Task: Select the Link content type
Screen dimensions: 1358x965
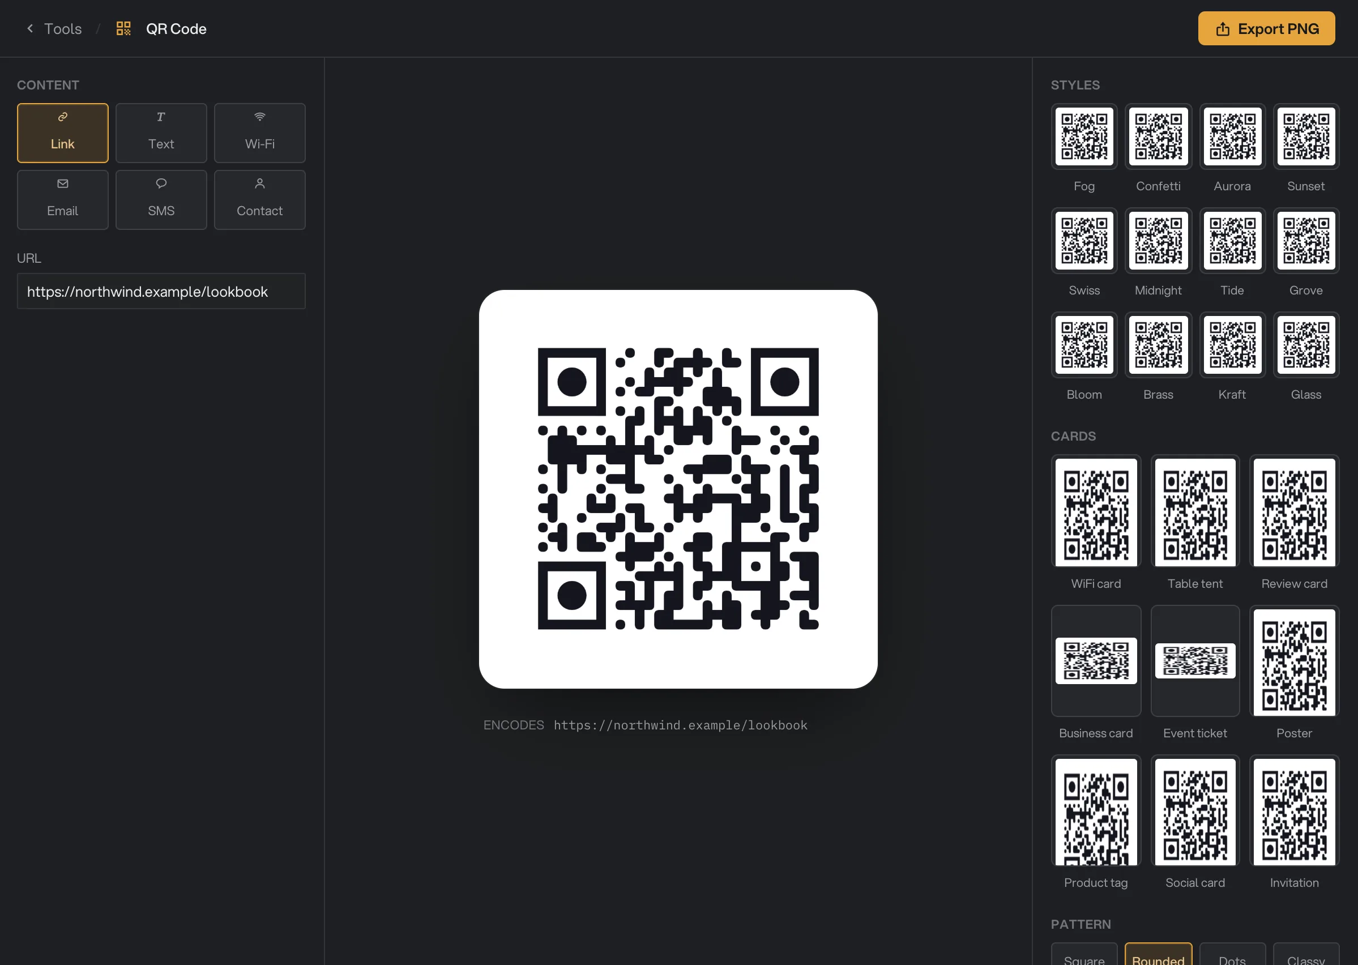Action: tap(62, 133)
